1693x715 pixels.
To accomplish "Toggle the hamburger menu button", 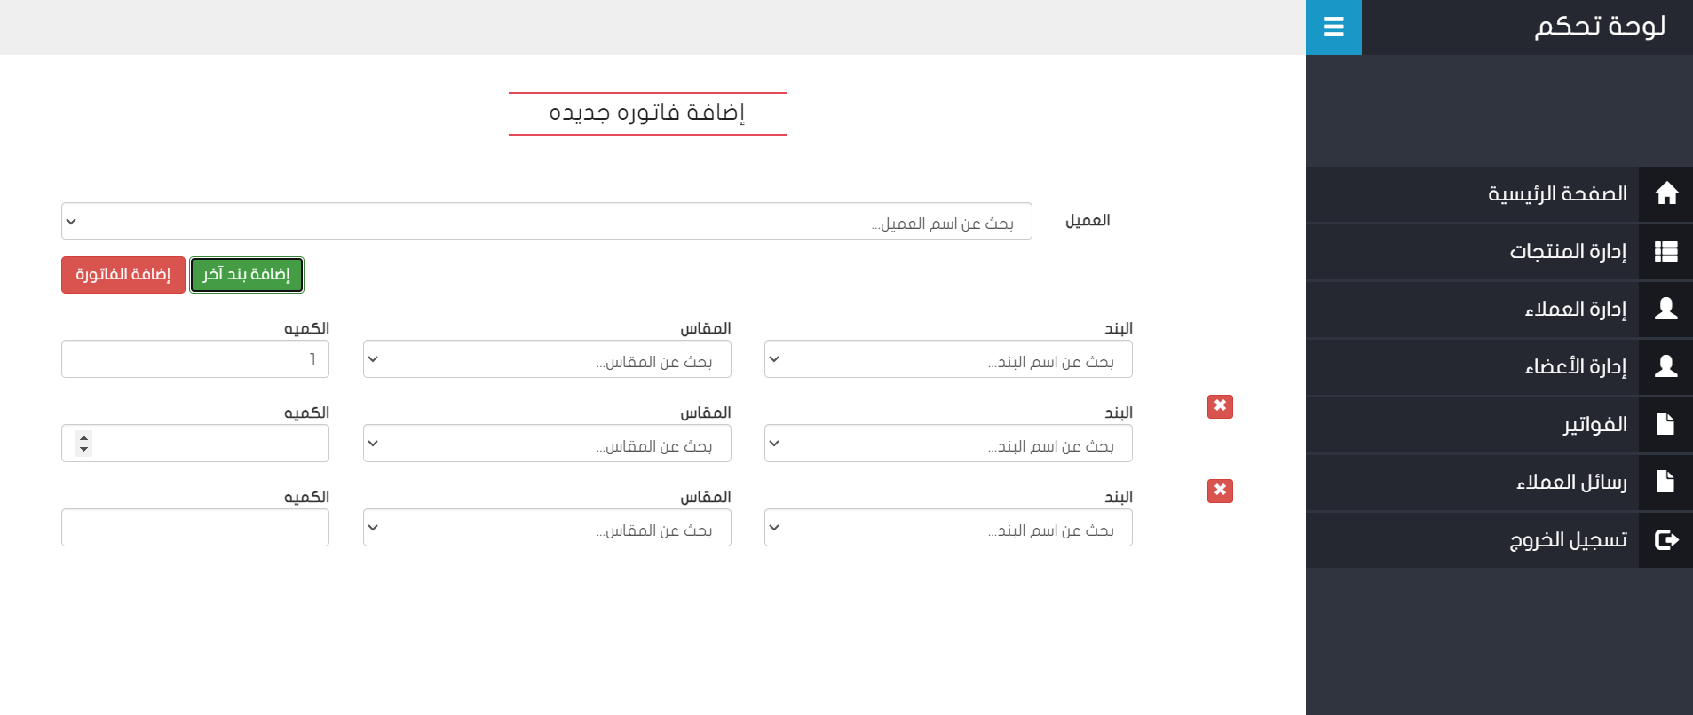I will click(1333, 27).
